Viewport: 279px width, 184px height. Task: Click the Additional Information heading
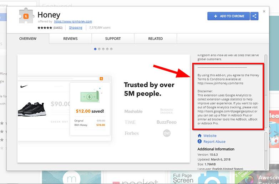tap(216, 149)
